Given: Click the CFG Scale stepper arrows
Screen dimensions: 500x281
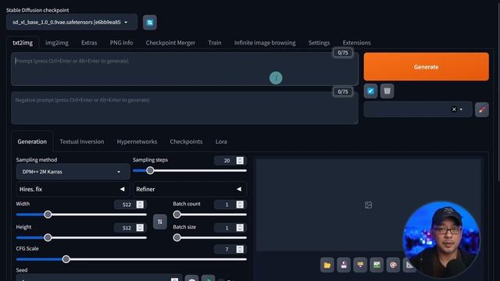Looking at the screenshot, I should click(x=240, y=249).
